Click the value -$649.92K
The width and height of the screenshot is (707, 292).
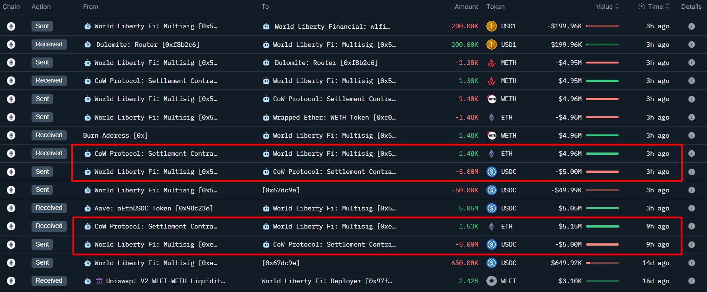(564, 263)
